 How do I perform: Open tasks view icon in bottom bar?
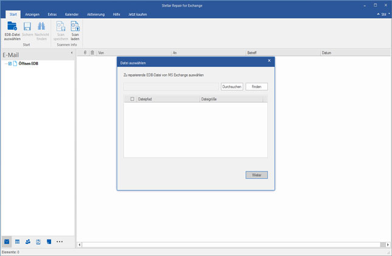tap(38, 241)
